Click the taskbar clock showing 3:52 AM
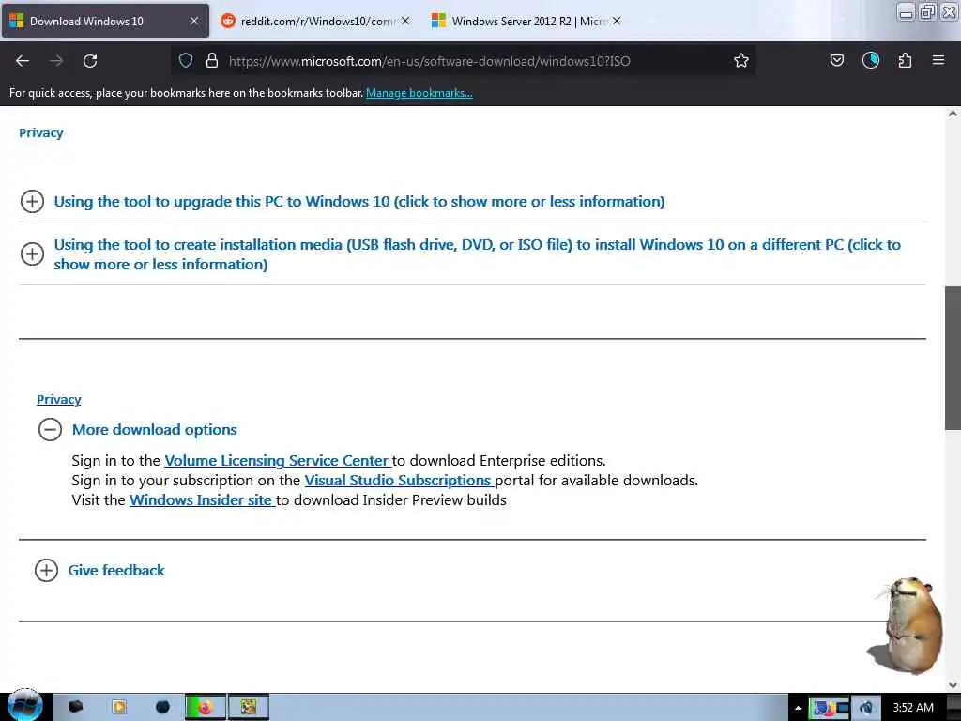 [912, 708]
